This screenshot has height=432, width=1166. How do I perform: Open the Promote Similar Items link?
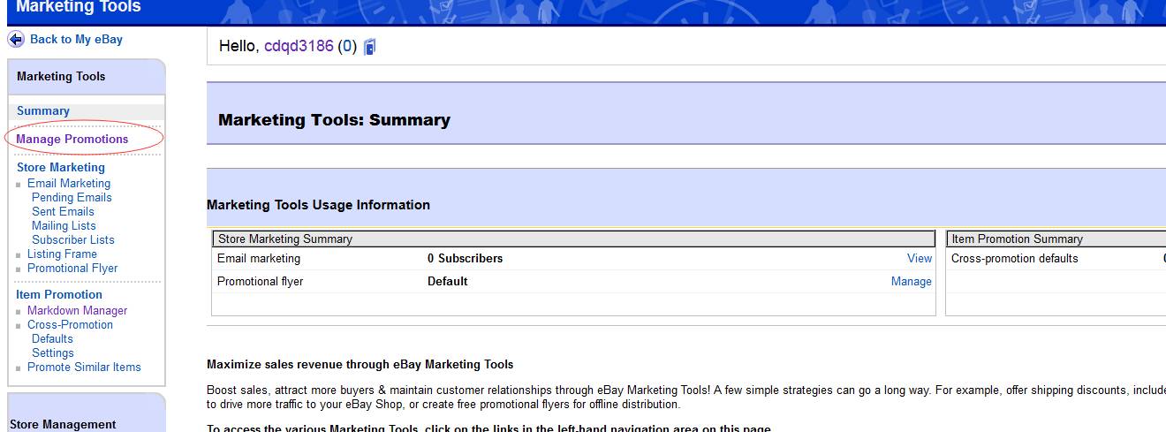[84, 367]
